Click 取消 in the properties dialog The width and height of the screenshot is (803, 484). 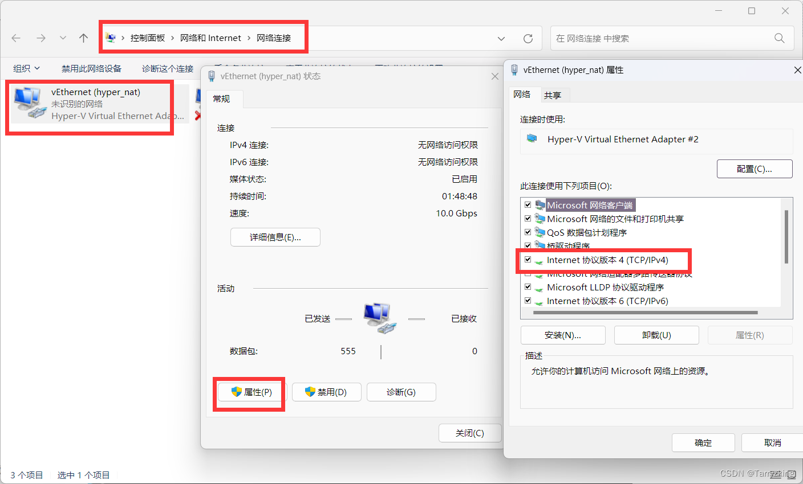[x=772, y=442]
